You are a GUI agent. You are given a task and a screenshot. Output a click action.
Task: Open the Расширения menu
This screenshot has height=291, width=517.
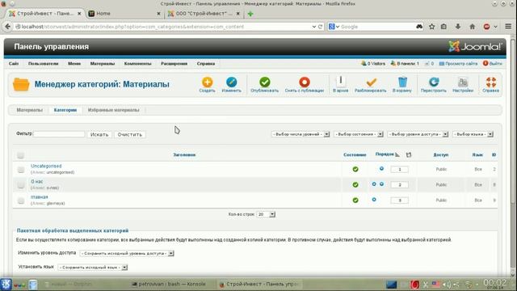(174, 63)
